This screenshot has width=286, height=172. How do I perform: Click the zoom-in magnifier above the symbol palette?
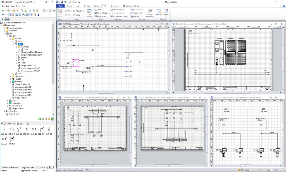click(2, 123)
